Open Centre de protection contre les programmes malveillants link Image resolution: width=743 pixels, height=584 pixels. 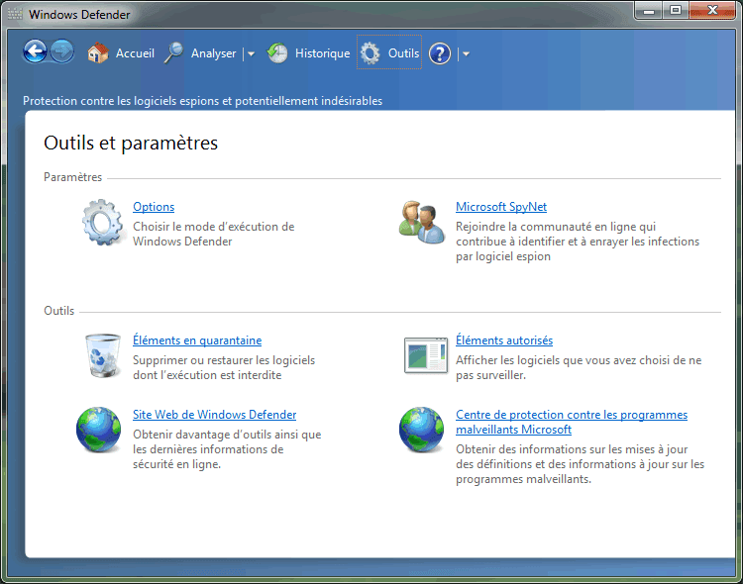[x=572, y=422]
